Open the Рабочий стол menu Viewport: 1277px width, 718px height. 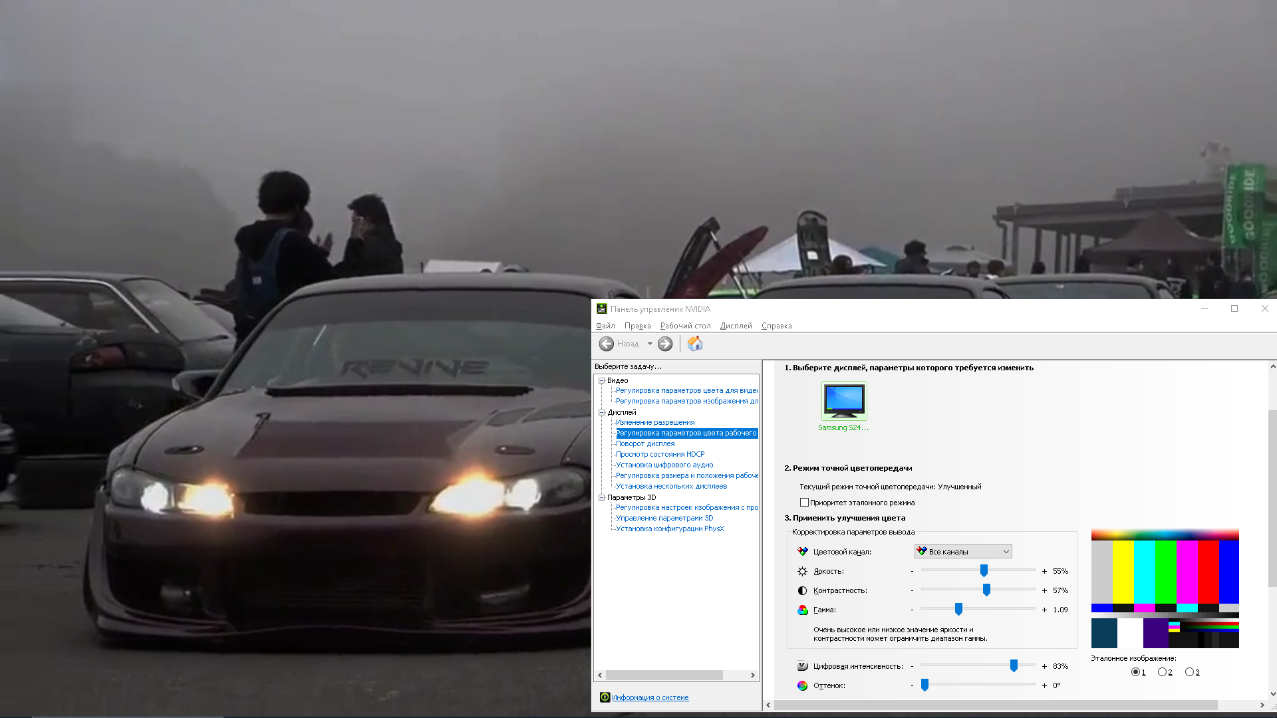click(685, 326)
